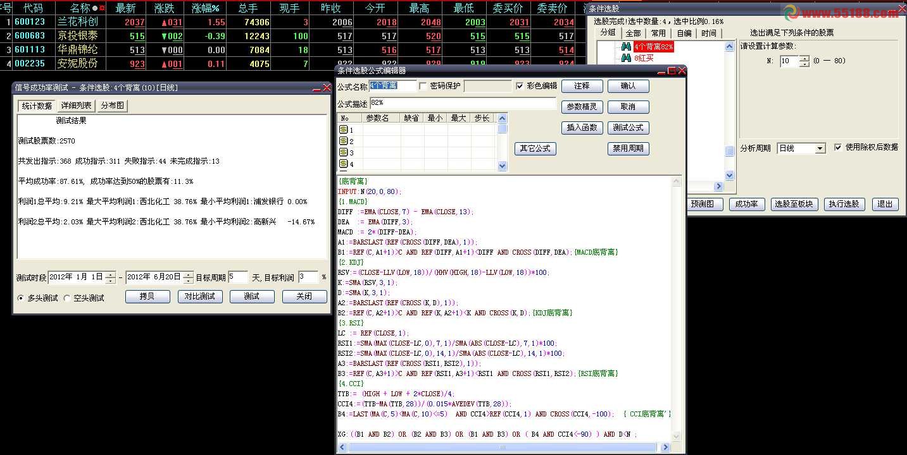The width and height of the screenshot is (907, 455).
Task: Close the 信号成功率测试 window
Action: (327, 88)
